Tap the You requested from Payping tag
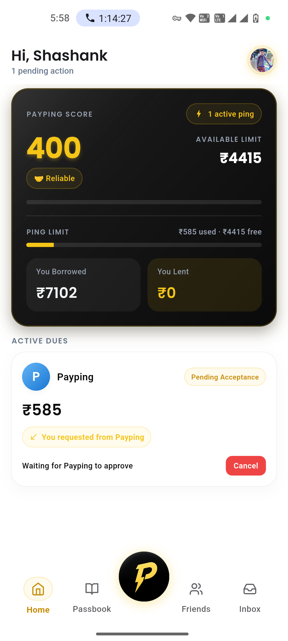This screenshot has height=641, width=288. [x=87, y=437]
